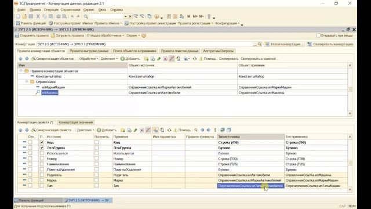This screenshot has width=371, height=209.
Task: Click Синхронизация объектов button
Action: click(53, 59)
